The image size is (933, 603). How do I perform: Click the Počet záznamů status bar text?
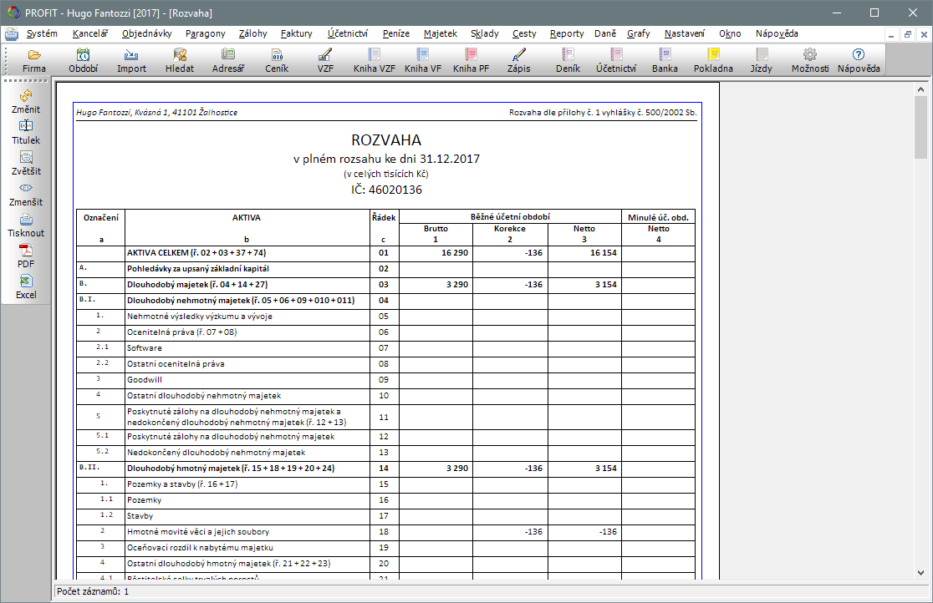tap(93, 591)
